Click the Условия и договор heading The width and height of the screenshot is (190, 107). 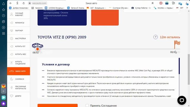pos(56,64)
